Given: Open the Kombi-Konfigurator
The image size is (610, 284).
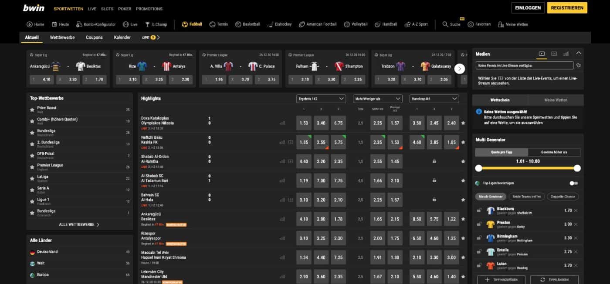Looking at the screenshot, I should 96,24.
